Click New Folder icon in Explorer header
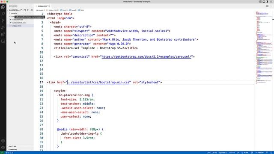Viewport: 274px width, 154px height. click(25, 10)
